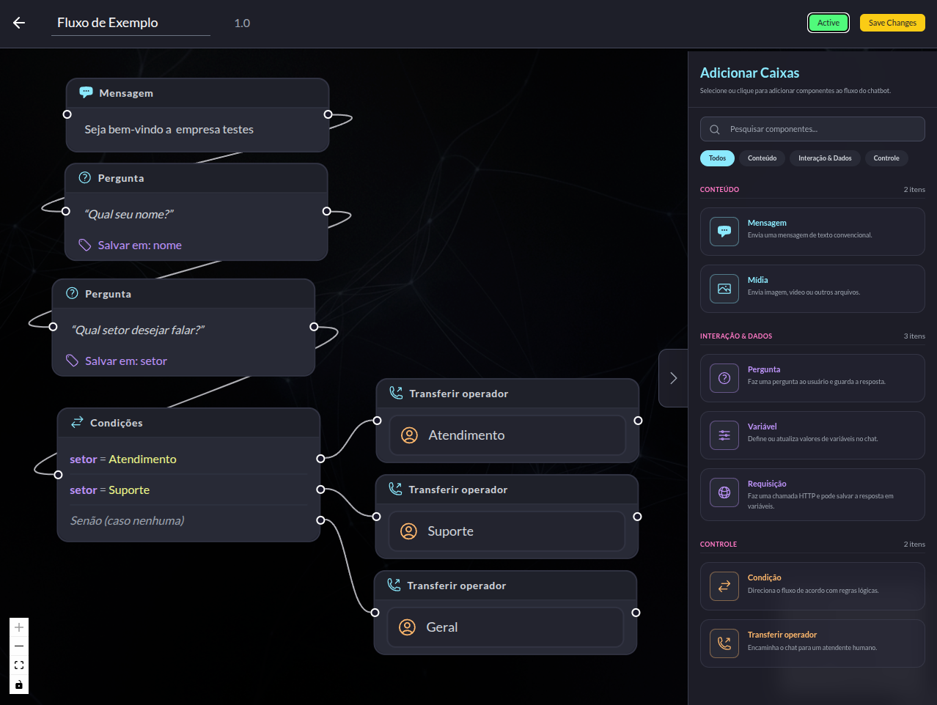Click the Mensagem node input handle
Screen dimensions: 937x705
click(67, 114)
